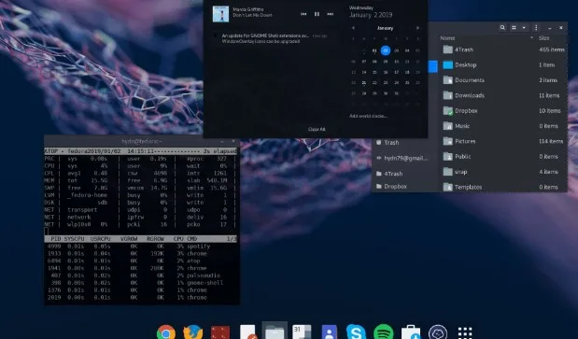Click the 'atop' process row in terminal
This screenshot has height=339, width=578.
point(140,261)
